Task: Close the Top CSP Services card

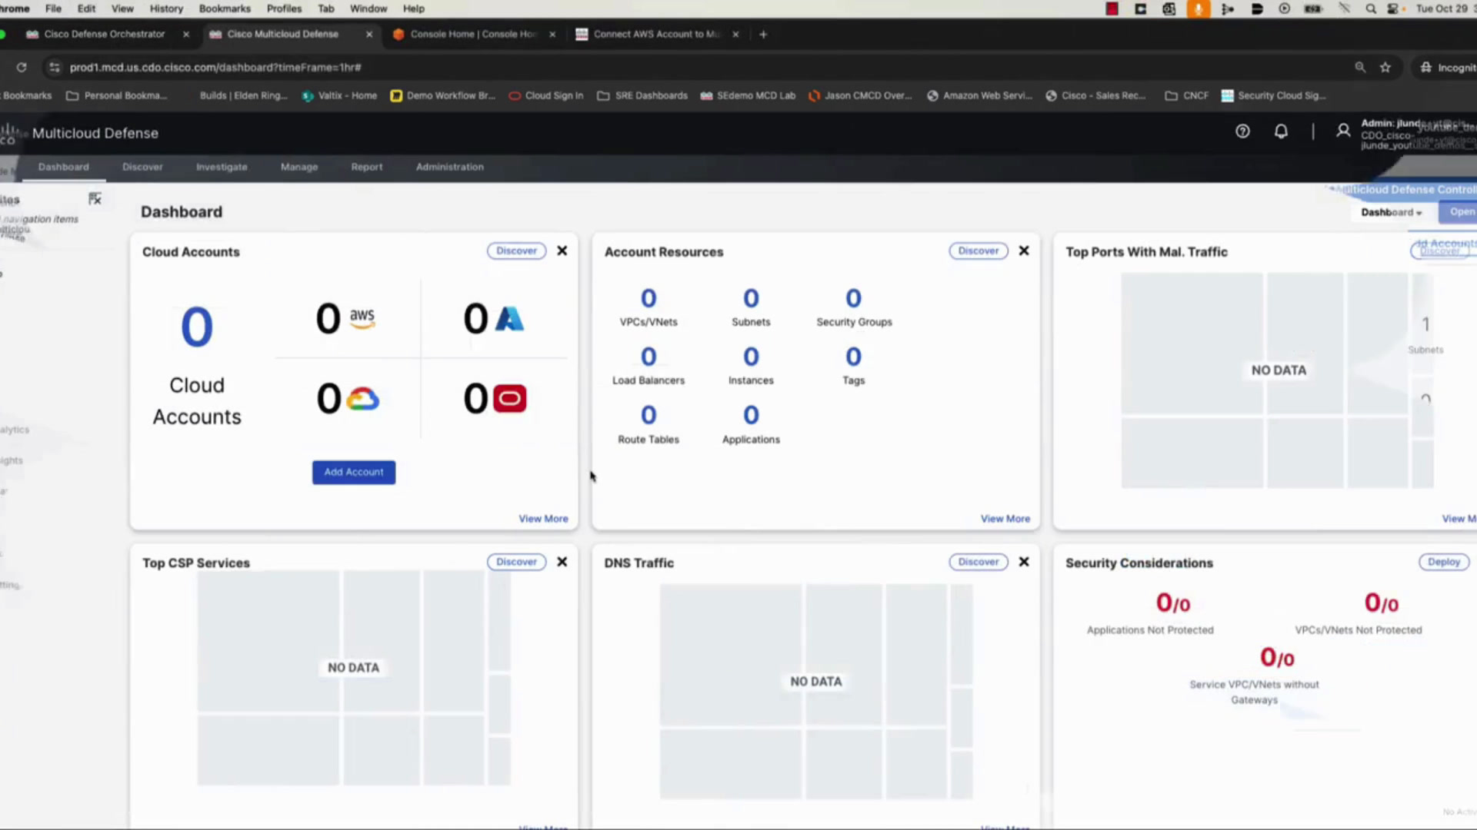Action: coord(562,562)
